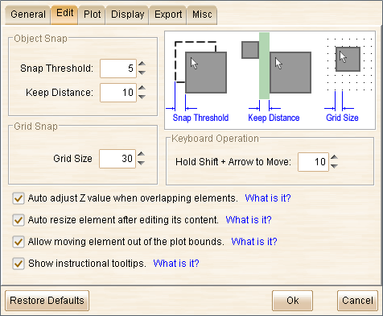Click the Hold Shift + Arrow value field
The height and width of the screenshot is (316, 383).
tap(313, 162)
